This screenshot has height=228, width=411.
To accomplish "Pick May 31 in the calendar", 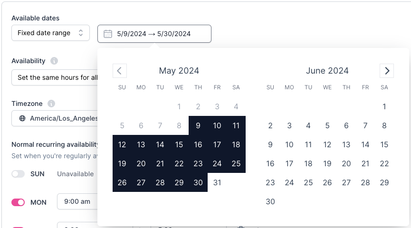I will tap(217, 182).
